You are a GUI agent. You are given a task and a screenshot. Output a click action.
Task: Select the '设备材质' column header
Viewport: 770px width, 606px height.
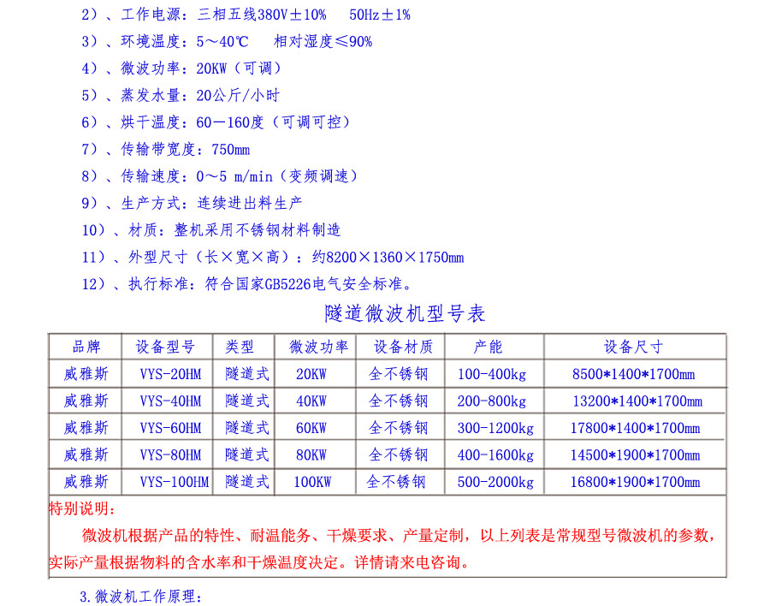coord(403,347)
